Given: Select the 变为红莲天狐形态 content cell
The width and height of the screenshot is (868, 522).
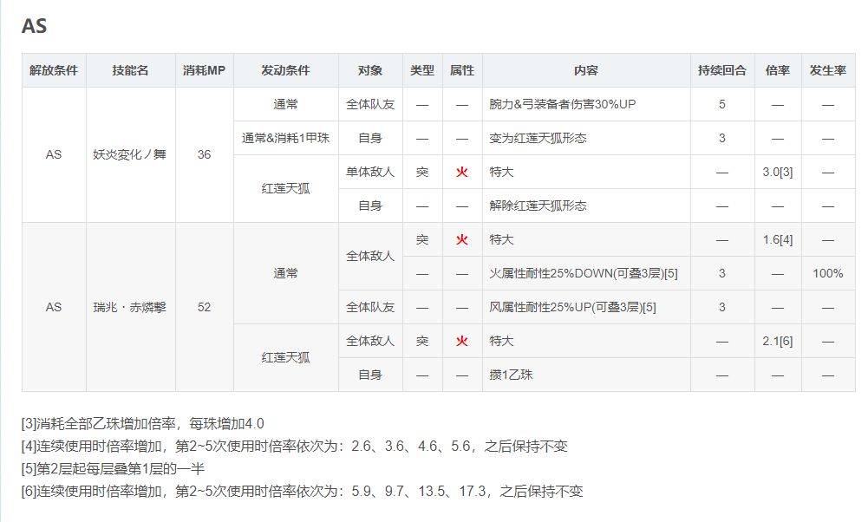Looking at the screenshot, I should pos(586,138).
